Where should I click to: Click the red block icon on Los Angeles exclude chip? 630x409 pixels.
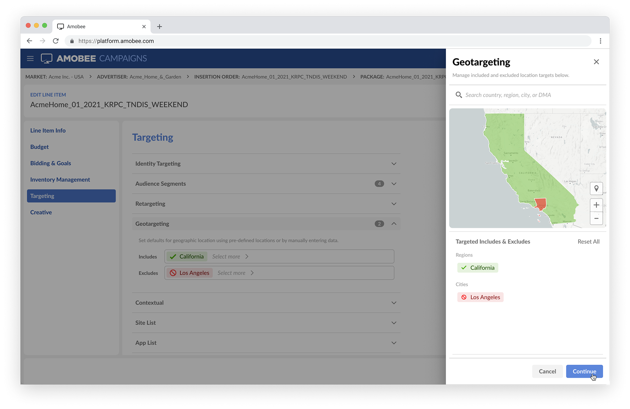(173, 273)
